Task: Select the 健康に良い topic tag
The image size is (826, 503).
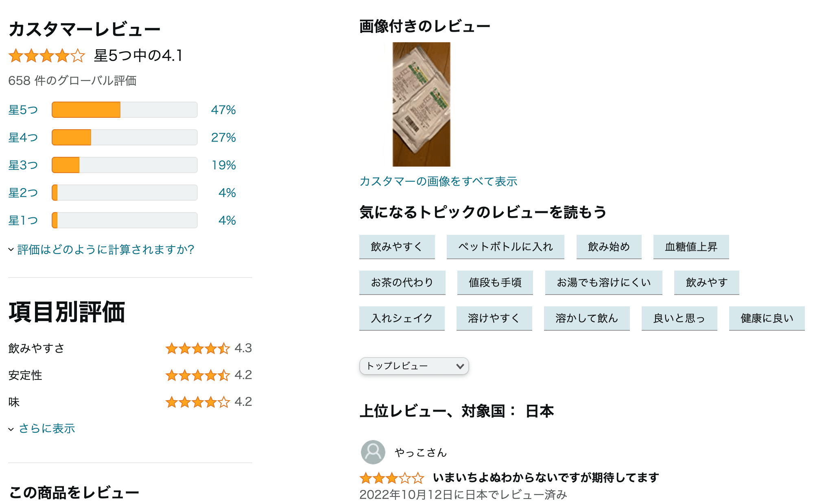Action: pos(767,318)
